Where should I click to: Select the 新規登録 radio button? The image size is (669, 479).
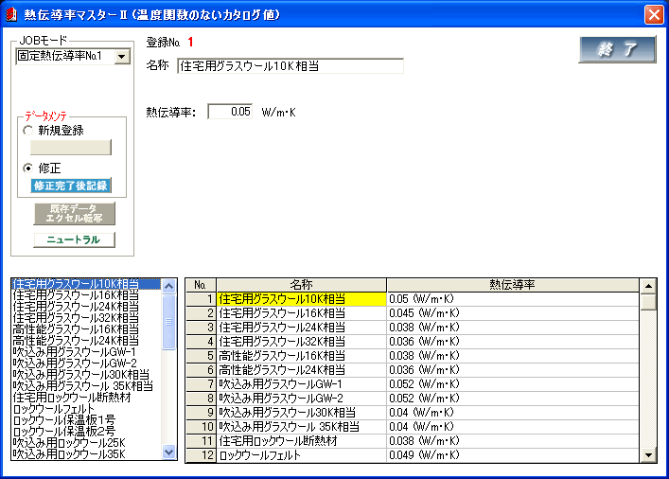point(27,131)
